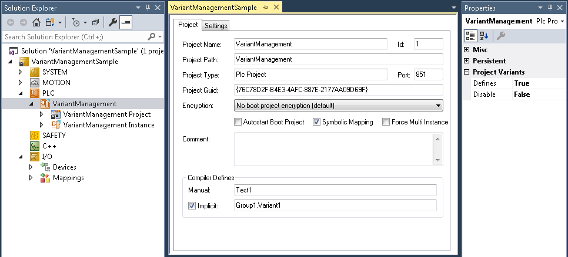The image size is (568, 257).
Task: Click the VariantManagement Project node icon
Action: (55, 114)
